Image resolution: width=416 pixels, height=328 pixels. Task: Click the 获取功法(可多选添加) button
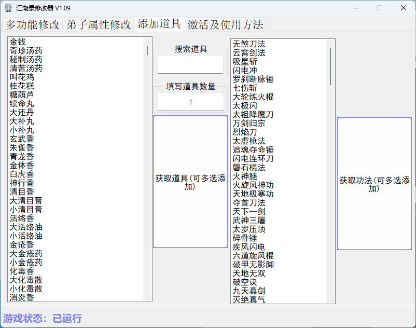(375, 184)
